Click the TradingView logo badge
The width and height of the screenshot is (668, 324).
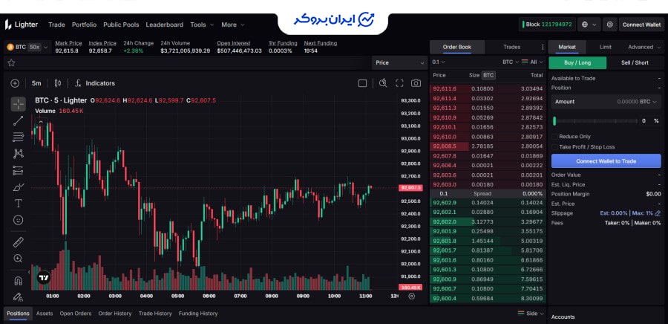[x=44, y=277]
